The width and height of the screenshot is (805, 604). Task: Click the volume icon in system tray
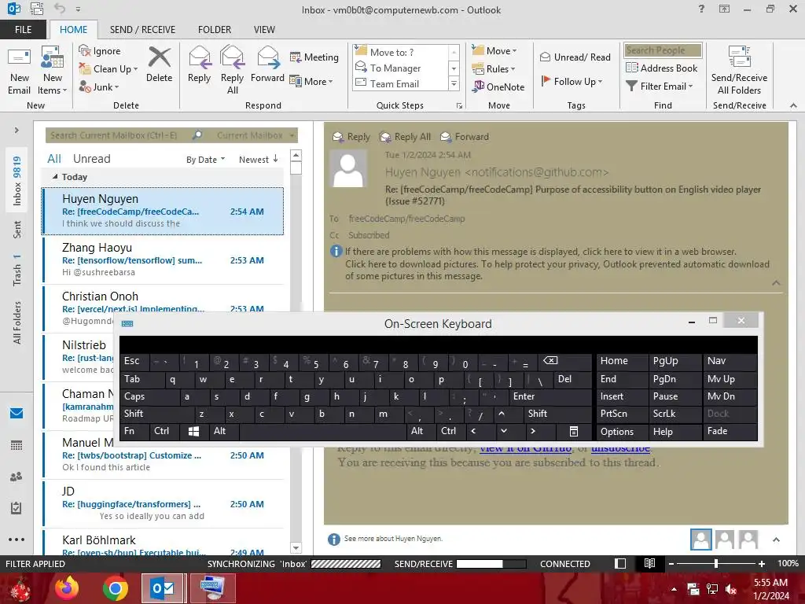pos(731,589)
